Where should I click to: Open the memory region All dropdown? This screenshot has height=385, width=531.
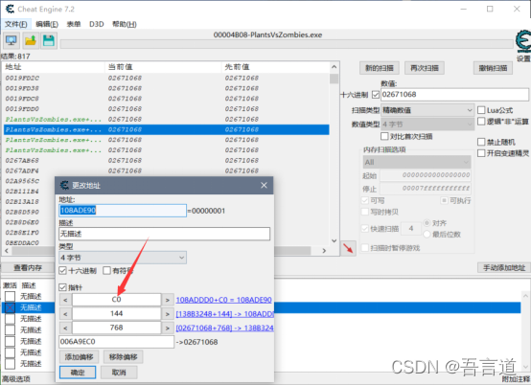coord(417,162)
